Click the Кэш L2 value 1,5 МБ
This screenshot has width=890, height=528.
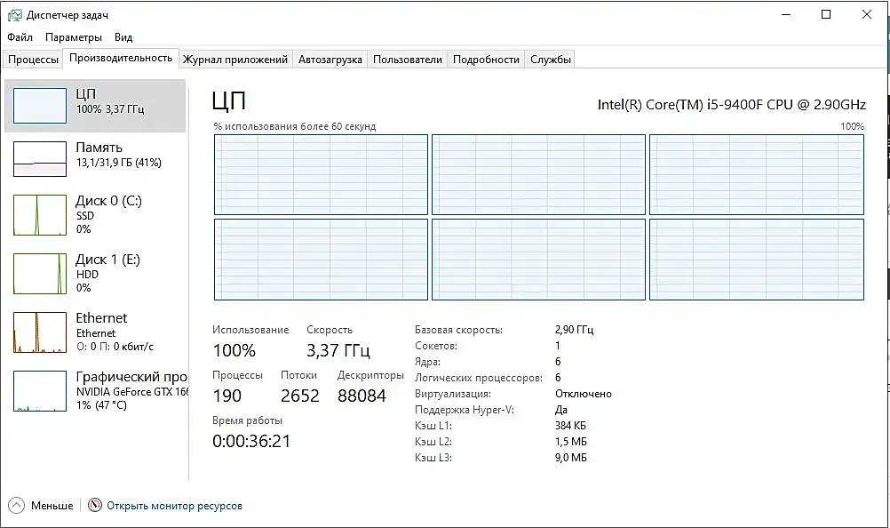click(x=570, y=442)
